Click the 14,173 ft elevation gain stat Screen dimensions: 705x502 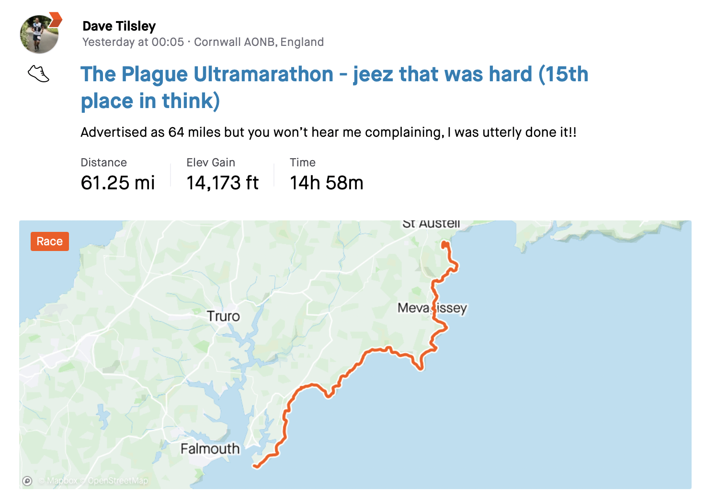click(222, 183)
